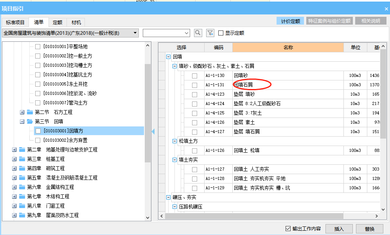Click folder icon of 第四章 砌筑工程
Screen dimensions: 390x235
(22, 169)
